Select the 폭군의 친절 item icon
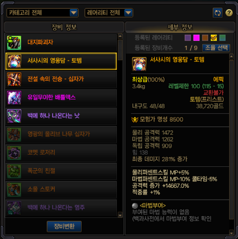Screen dimensions: 238x239 coord(14,171)
